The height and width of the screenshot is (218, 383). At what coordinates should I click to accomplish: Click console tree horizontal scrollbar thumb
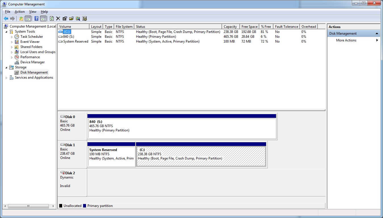[x=28, y=206]
